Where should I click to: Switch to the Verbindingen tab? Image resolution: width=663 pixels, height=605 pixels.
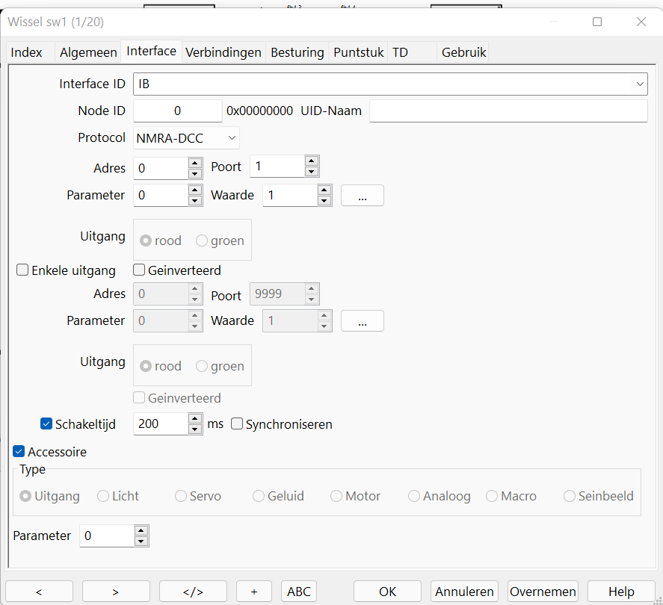[223, 52]
